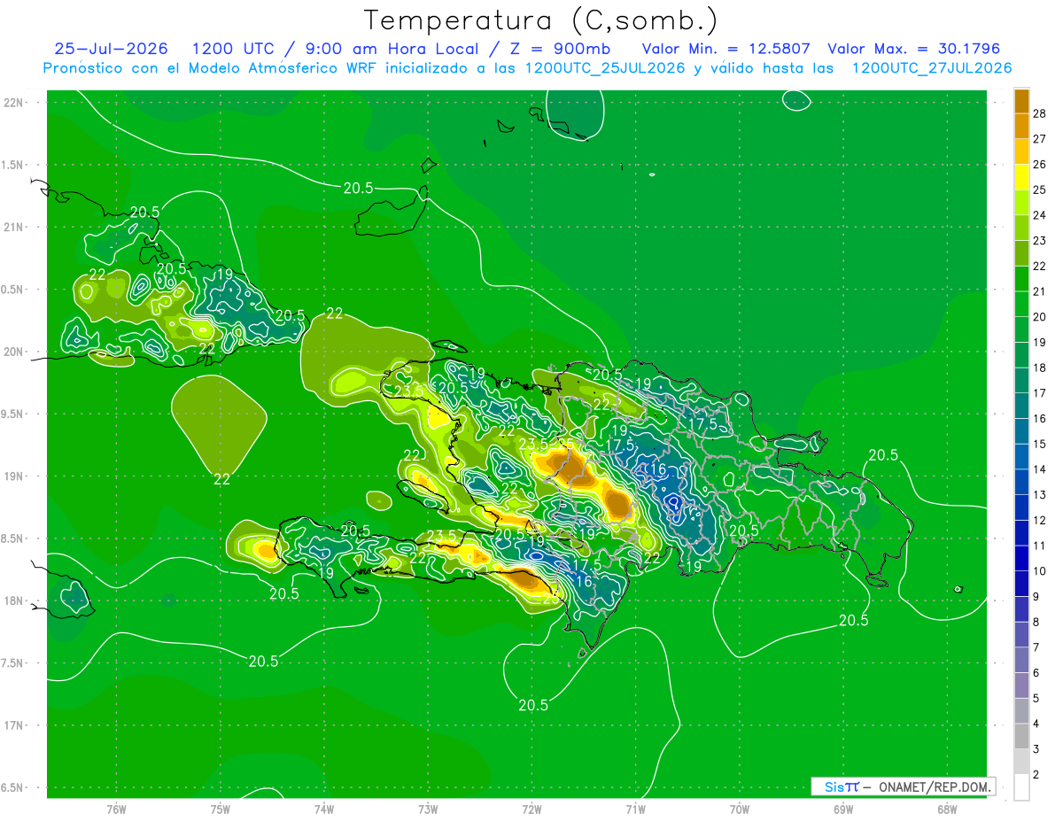Click "20.5" contour label east of Punta Cana
Image resolution: width=1063 pixels, height=821 pixels.
[883, 455]
